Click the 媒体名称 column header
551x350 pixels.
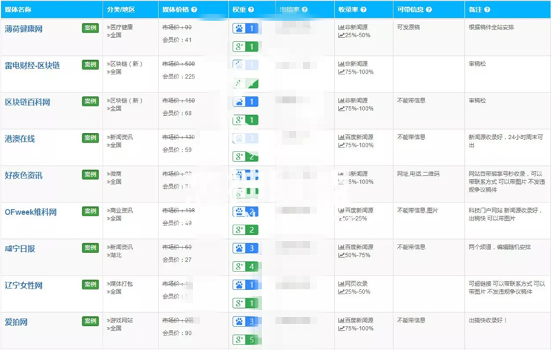(18, 10)
